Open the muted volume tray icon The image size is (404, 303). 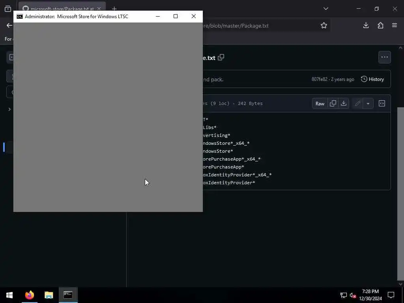(353, 295)
